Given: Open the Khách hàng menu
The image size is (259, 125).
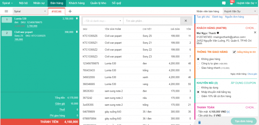Looking at the screenshot, I should point(77,3).
